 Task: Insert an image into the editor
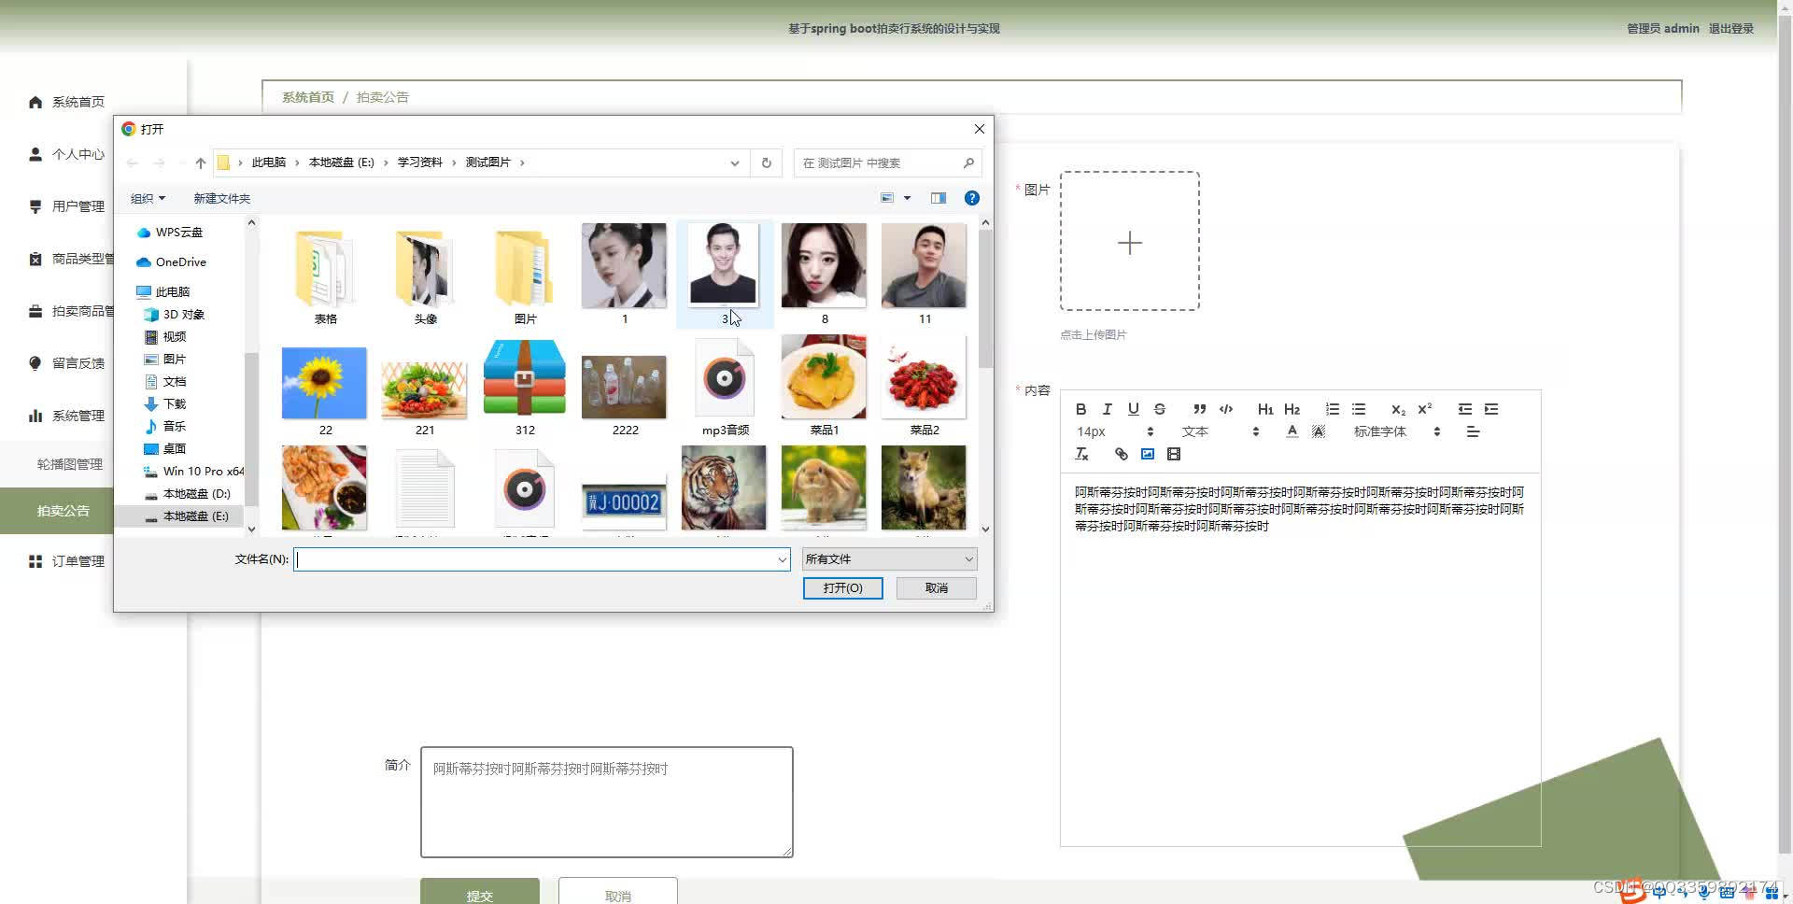click(x=1147, y=454)
